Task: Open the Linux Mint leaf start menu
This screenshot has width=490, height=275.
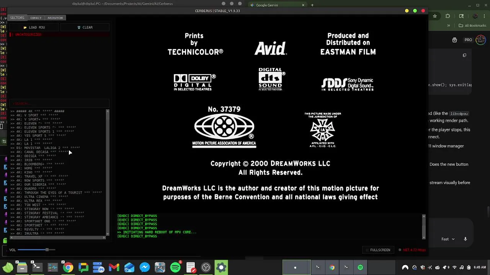Action: 8,267
